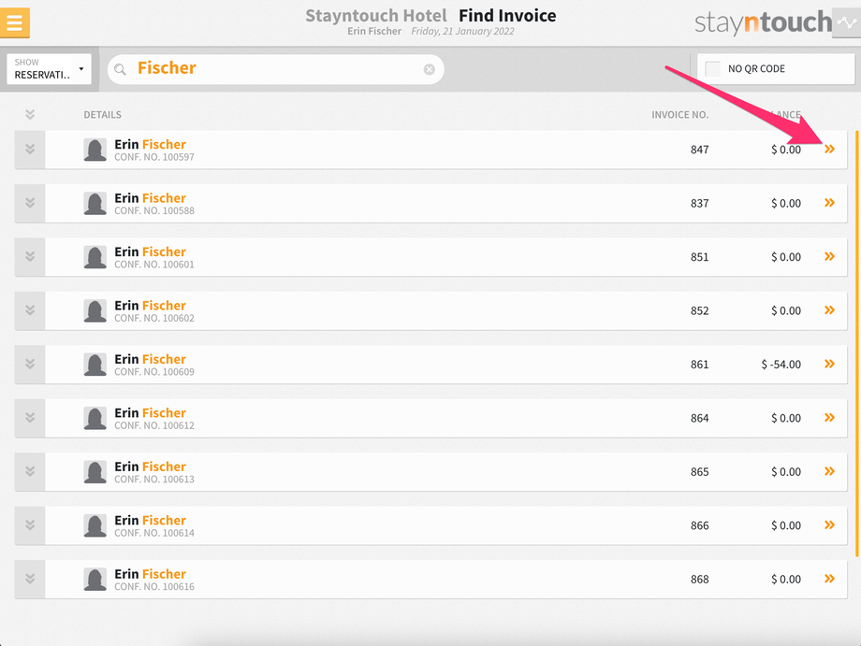Open the Show Reservations dropdown
861x646 pixels.
[49, 69]
